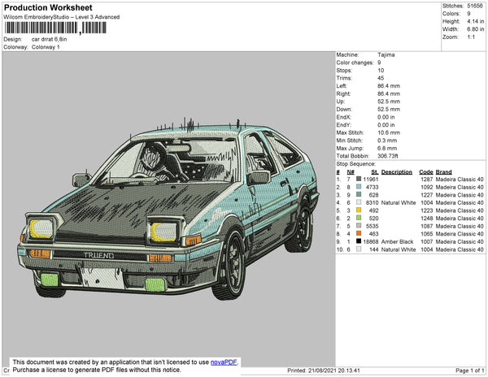Click the Min Stitch value 0.3 mm

[387, 141]
